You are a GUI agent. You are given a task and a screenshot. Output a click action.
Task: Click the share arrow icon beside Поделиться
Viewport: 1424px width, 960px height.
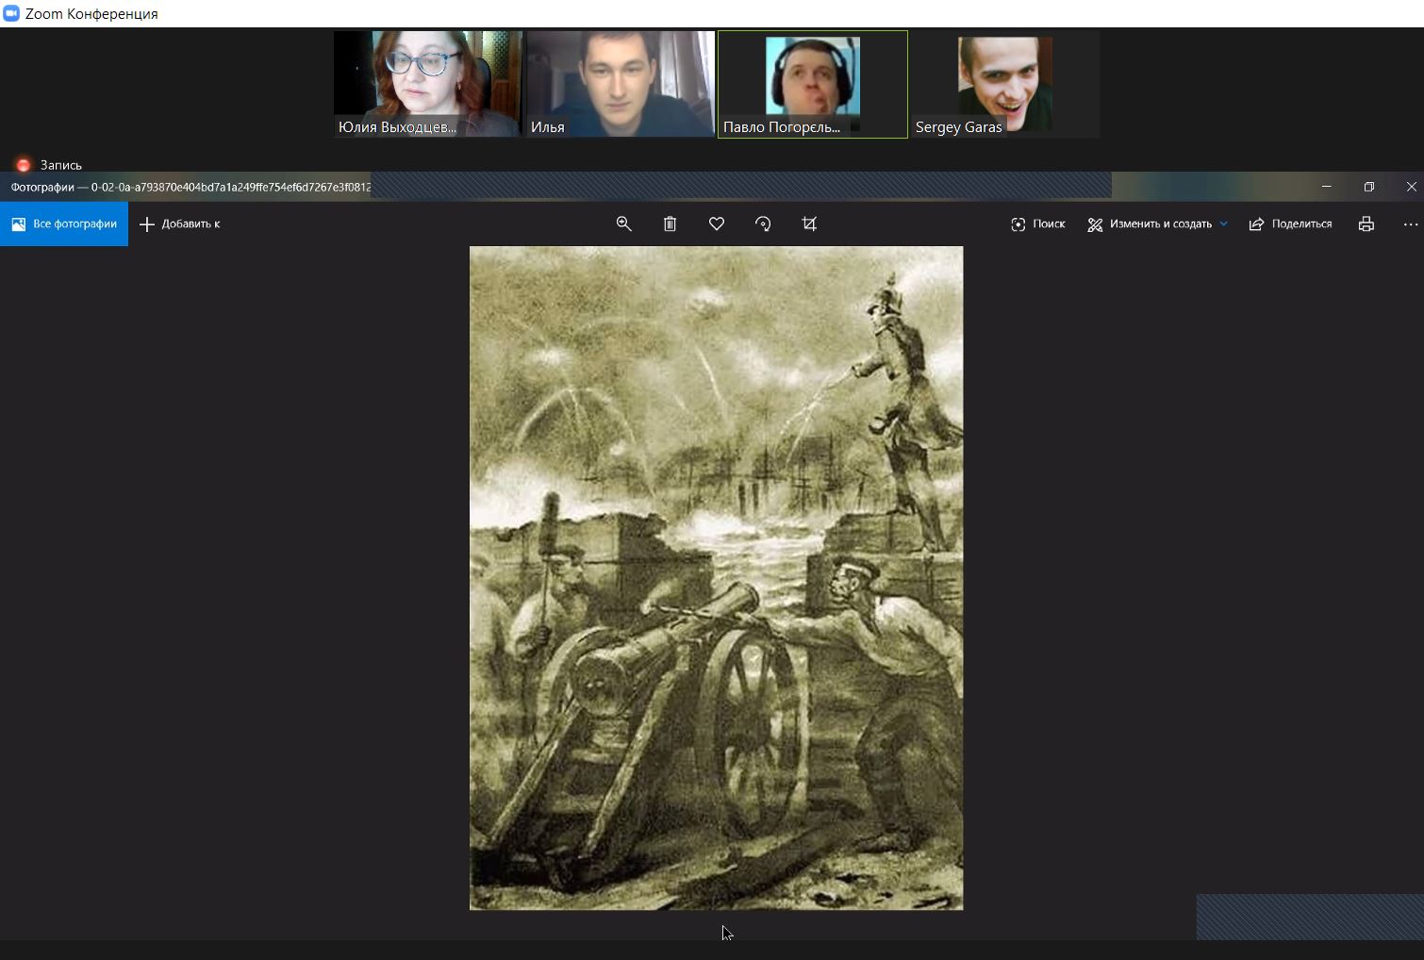click(x=1256, y=223)
